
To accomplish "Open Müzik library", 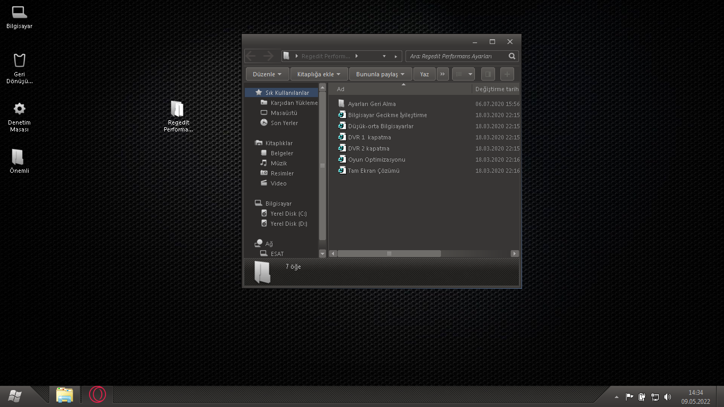I will [273, 163].
